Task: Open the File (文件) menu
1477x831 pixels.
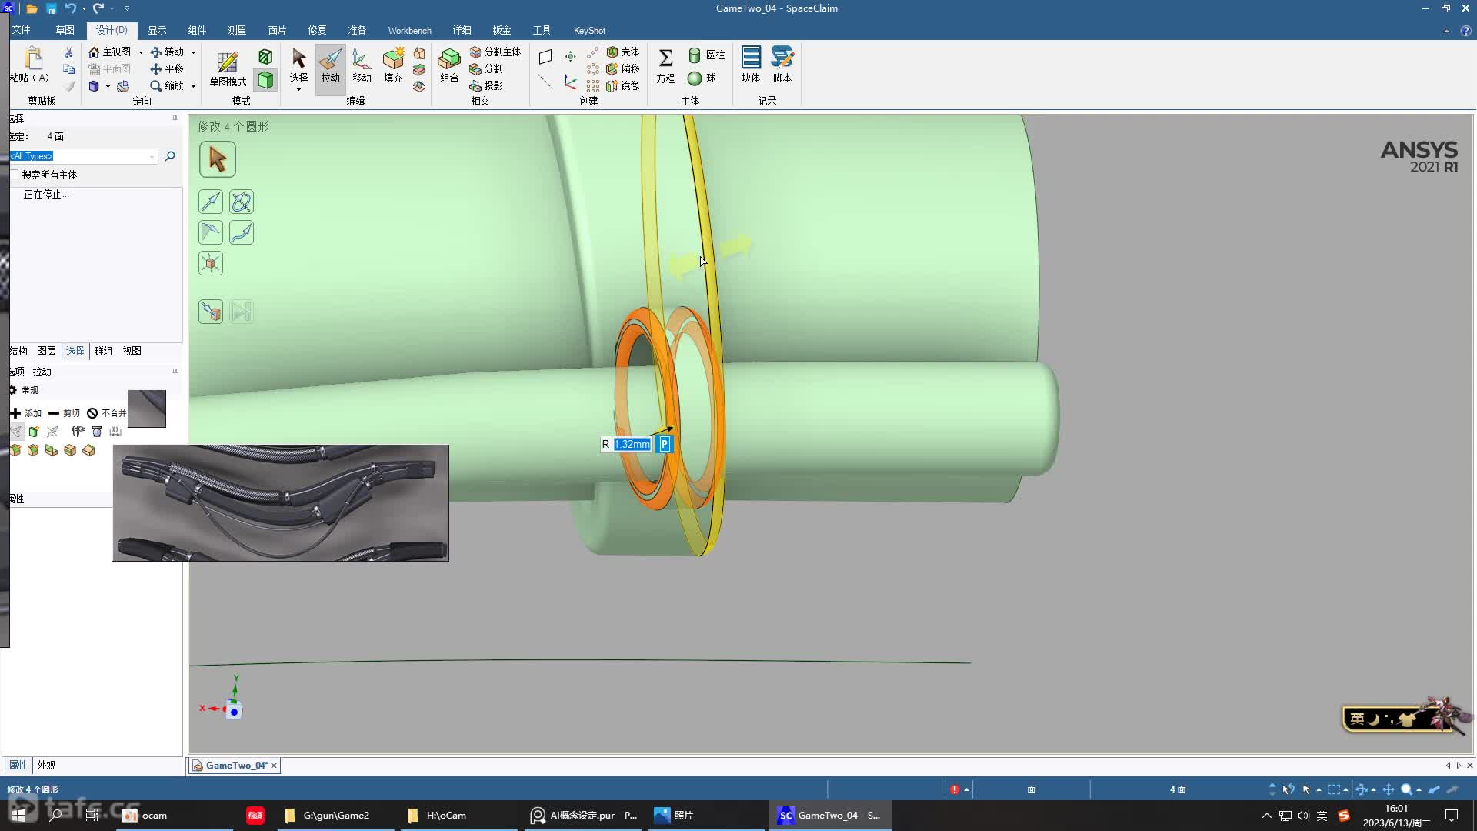Action: pyautogui.click(x=21, y=30)
